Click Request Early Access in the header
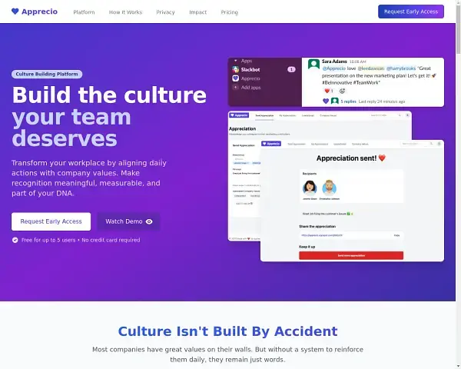Image resolution: width=461 pixels, height=369 pixels. (411, 12)
